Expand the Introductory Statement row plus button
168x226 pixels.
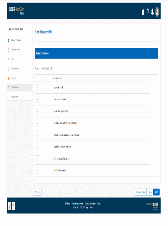coord(38,99)
